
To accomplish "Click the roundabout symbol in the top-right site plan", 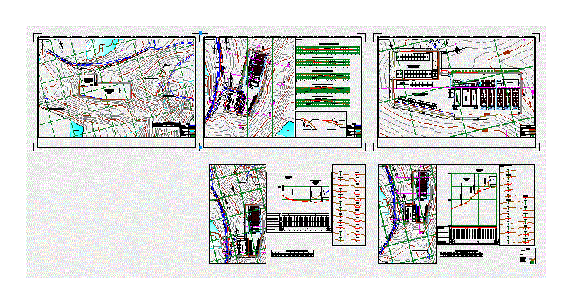I will coord(457,49).
